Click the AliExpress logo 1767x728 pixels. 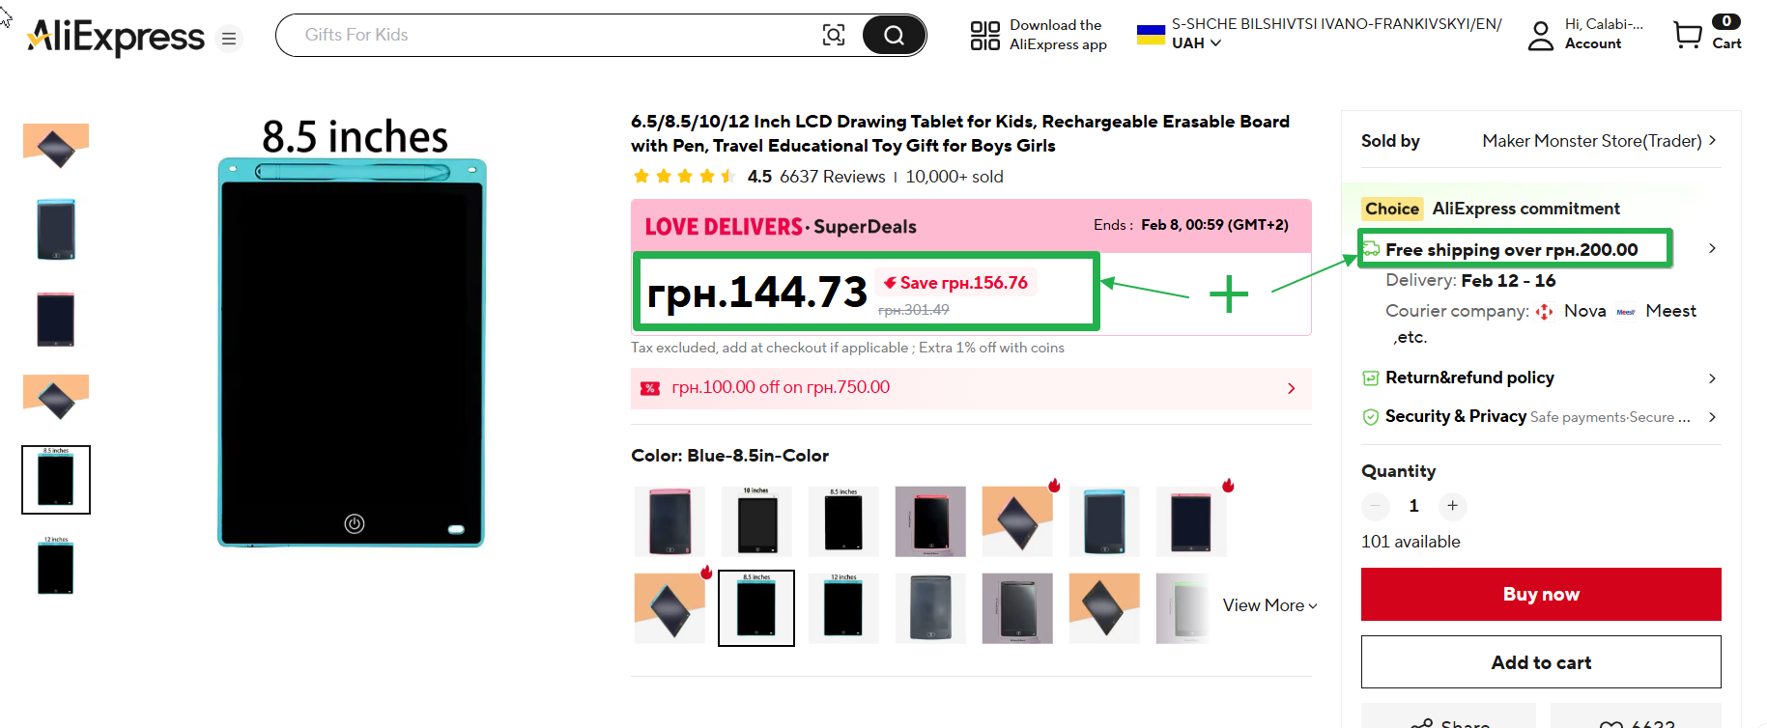[116, 38]
